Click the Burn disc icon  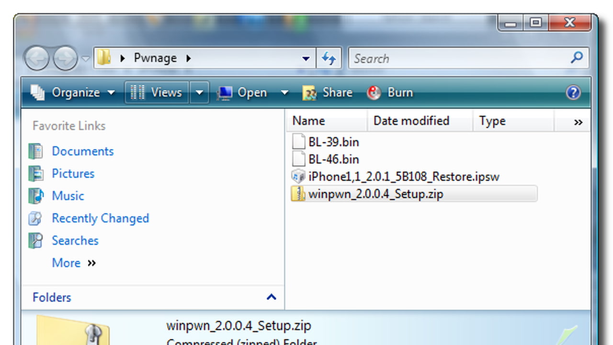click(374, 92)
